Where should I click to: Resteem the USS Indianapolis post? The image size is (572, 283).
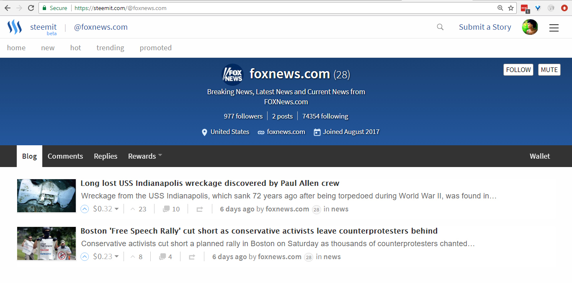coord(200,209)
